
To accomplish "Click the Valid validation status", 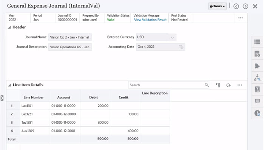I will [111, 20].
